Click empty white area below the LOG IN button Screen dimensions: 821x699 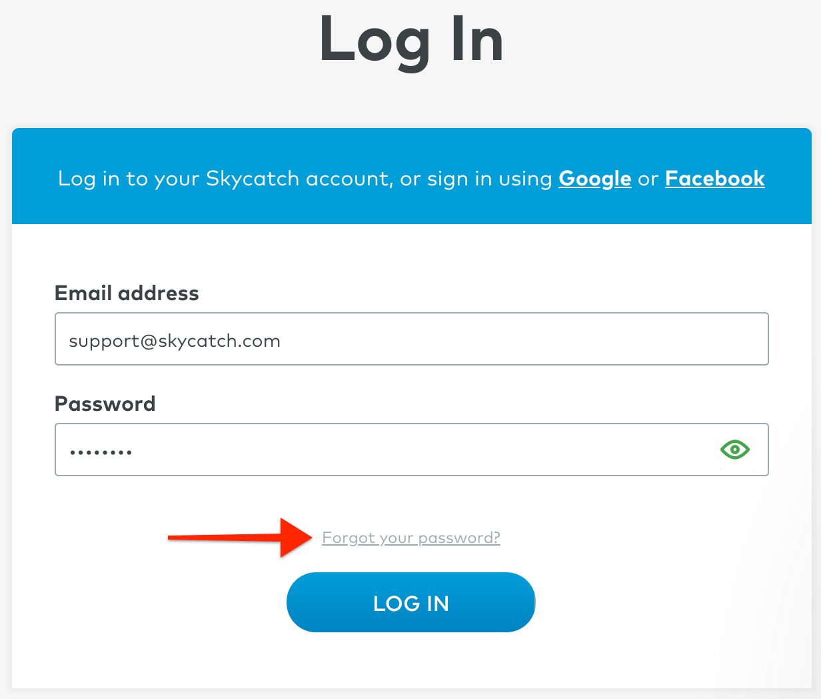pyautogui.click(x=411, y=662)
